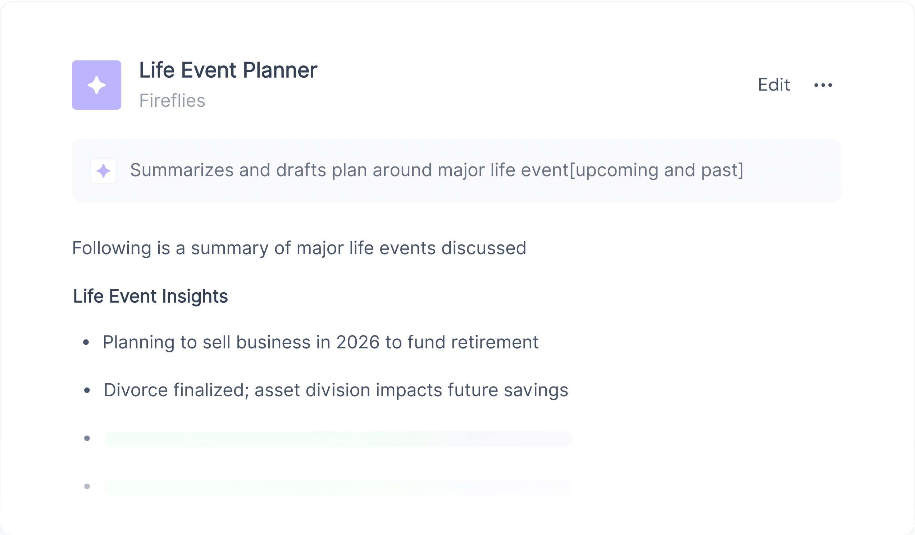Select the Divorce finalized bullet item
Screen dimensions: 915x535
(x=336, y=390)
